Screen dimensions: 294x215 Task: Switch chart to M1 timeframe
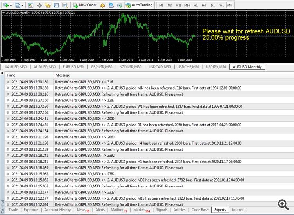pyautogui.click(x=161, y=5)
